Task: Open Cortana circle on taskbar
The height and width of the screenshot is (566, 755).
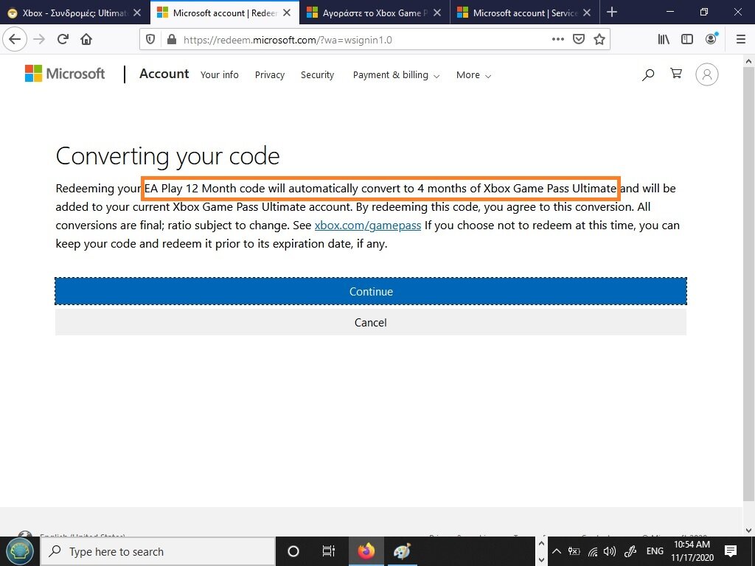Action: pos(293,551)
